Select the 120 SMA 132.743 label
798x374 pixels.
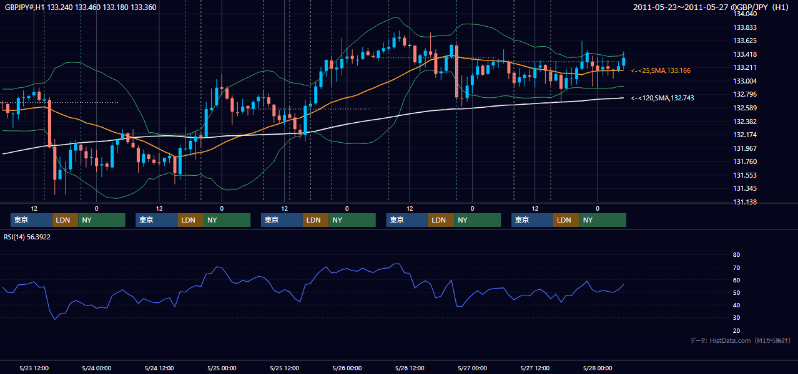pos(663,98)
